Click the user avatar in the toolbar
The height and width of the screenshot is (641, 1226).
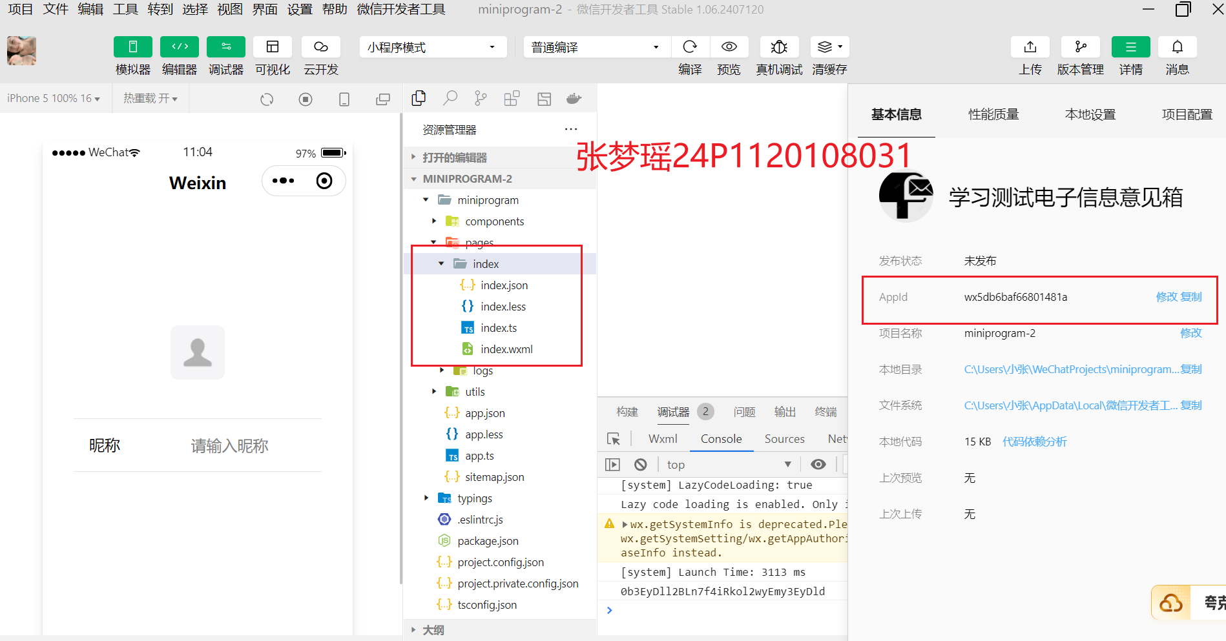[21, 50]
